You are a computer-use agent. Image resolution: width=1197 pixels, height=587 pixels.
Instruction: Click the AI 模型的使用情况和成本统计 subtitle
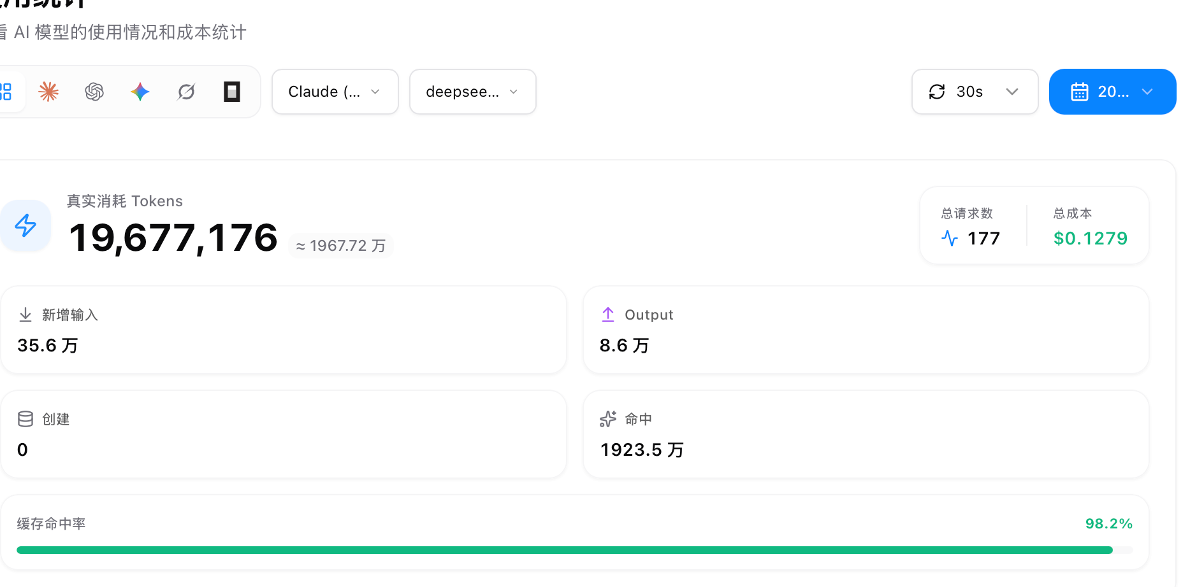coord(130,32)
